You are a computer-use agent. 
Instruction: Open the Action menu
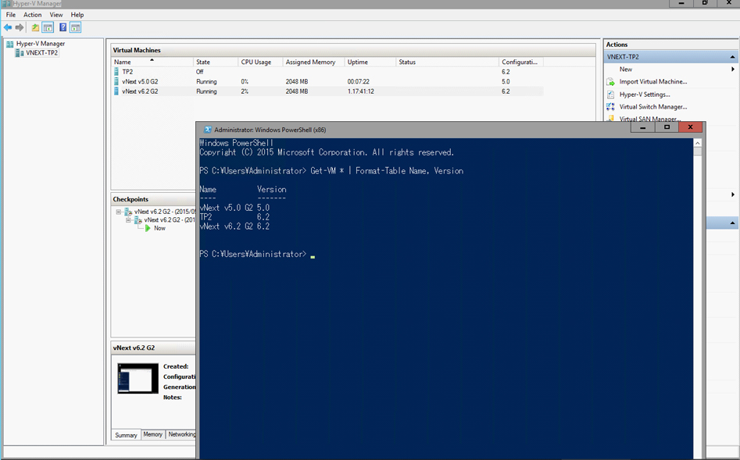pyautogui.click(x=33, y=15)
